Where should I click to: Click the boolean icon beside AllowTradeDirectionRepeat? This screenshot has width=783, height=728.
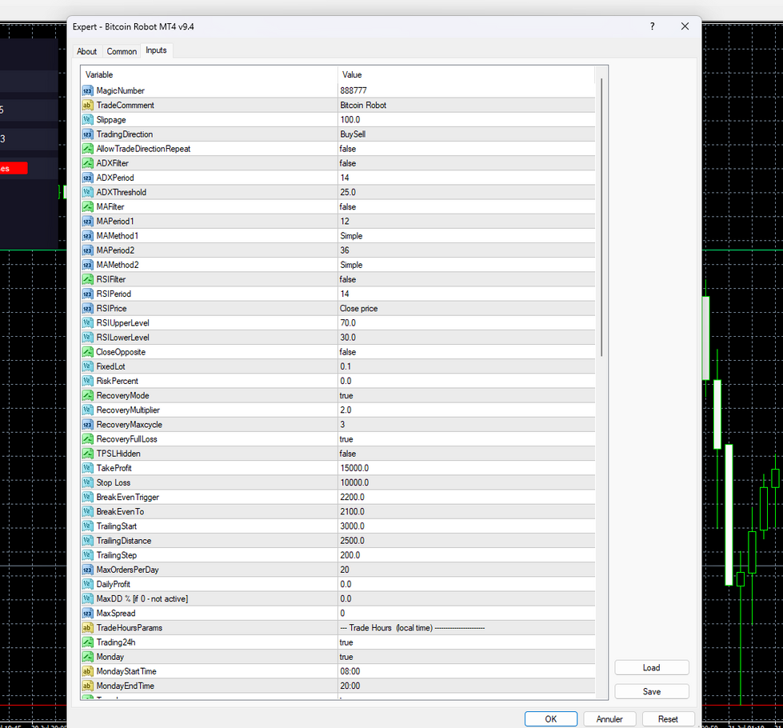pyautogui.click(x=87, y=149)
